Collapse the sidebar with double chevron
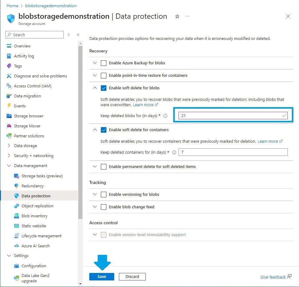The height and width of the screenshot is (287, 299). (x=78, y=35)
